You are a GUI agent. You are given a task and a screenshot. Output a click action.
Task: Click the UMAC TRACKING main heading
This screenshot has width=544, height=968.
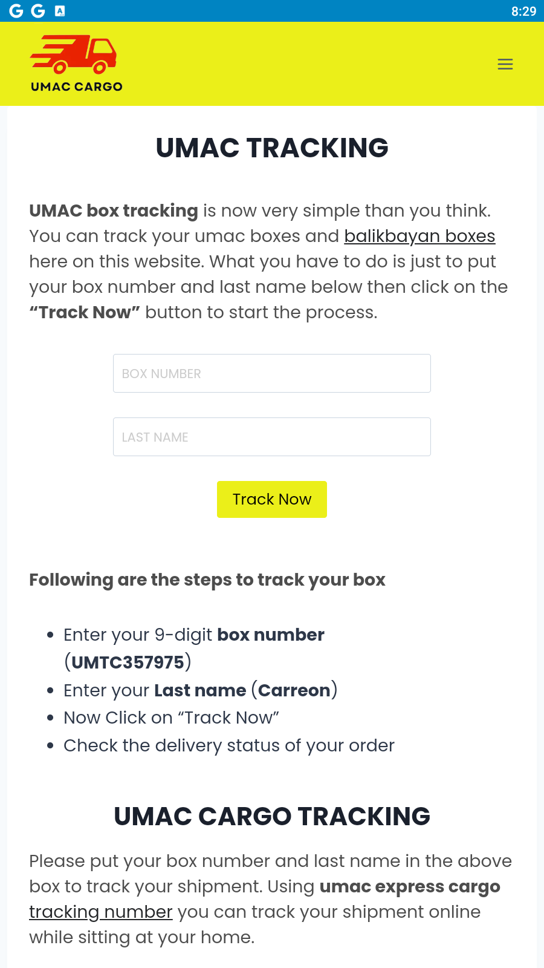pyautogui.click(x=272, y=148)
